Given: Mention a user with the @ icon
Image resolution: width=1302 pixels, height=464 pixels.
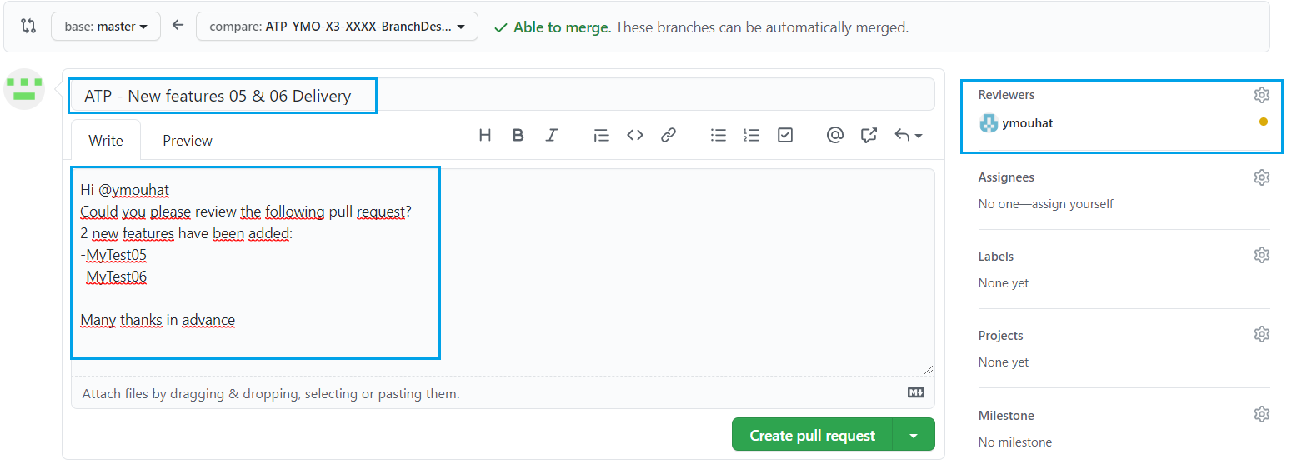Looking at the screenshot, I should (834, 135).
